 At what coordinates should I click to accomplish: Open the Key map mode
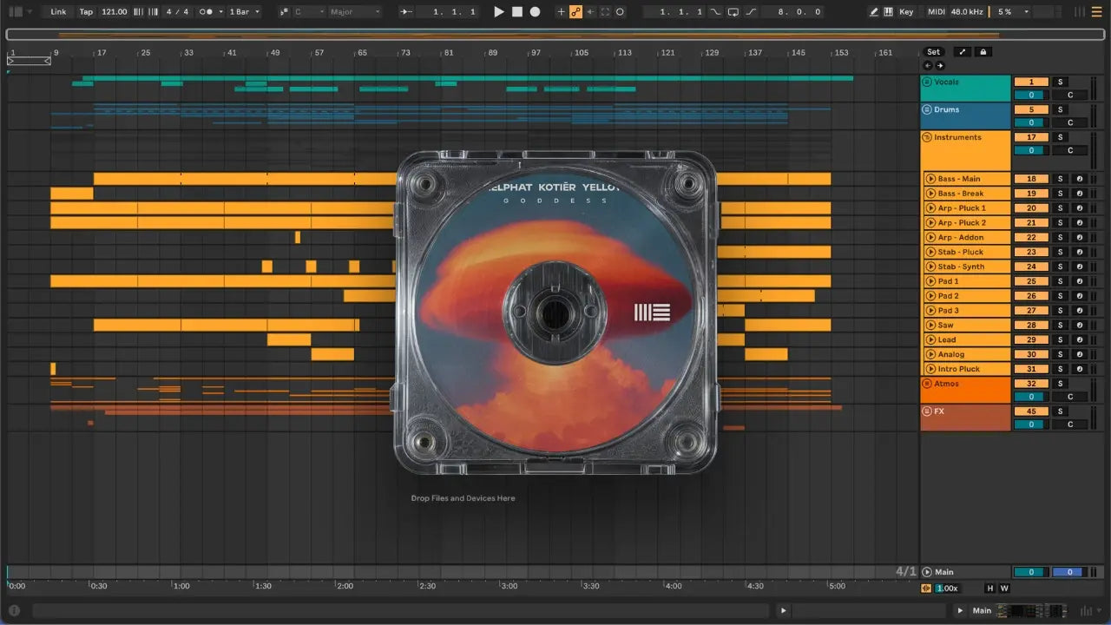click(x=906, y=12)
